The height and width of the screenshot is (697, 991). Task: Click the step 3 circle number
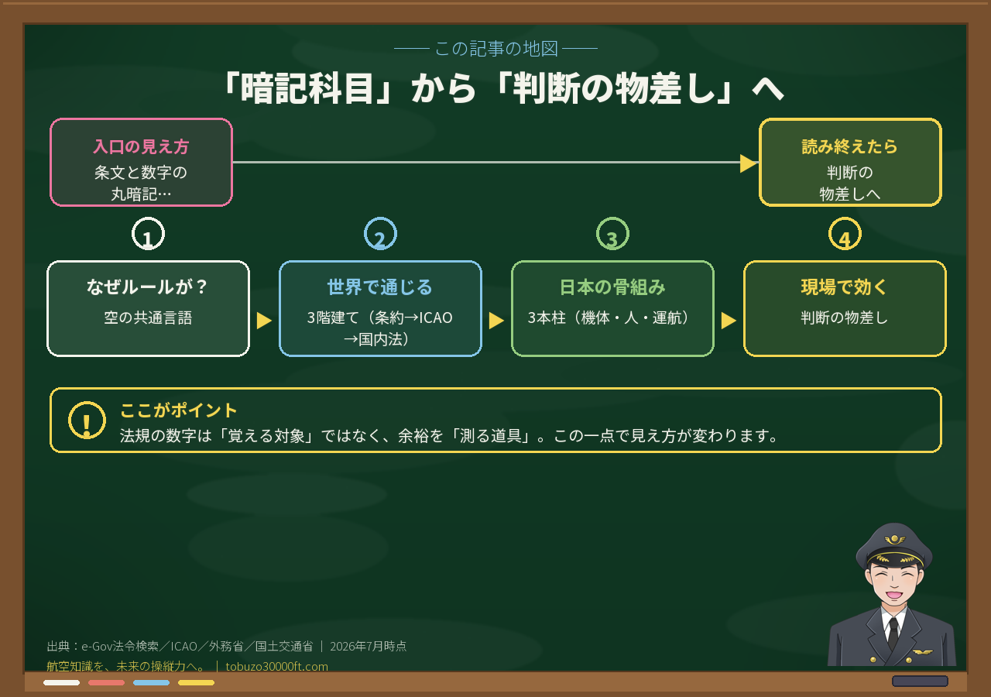click(612, 234)
